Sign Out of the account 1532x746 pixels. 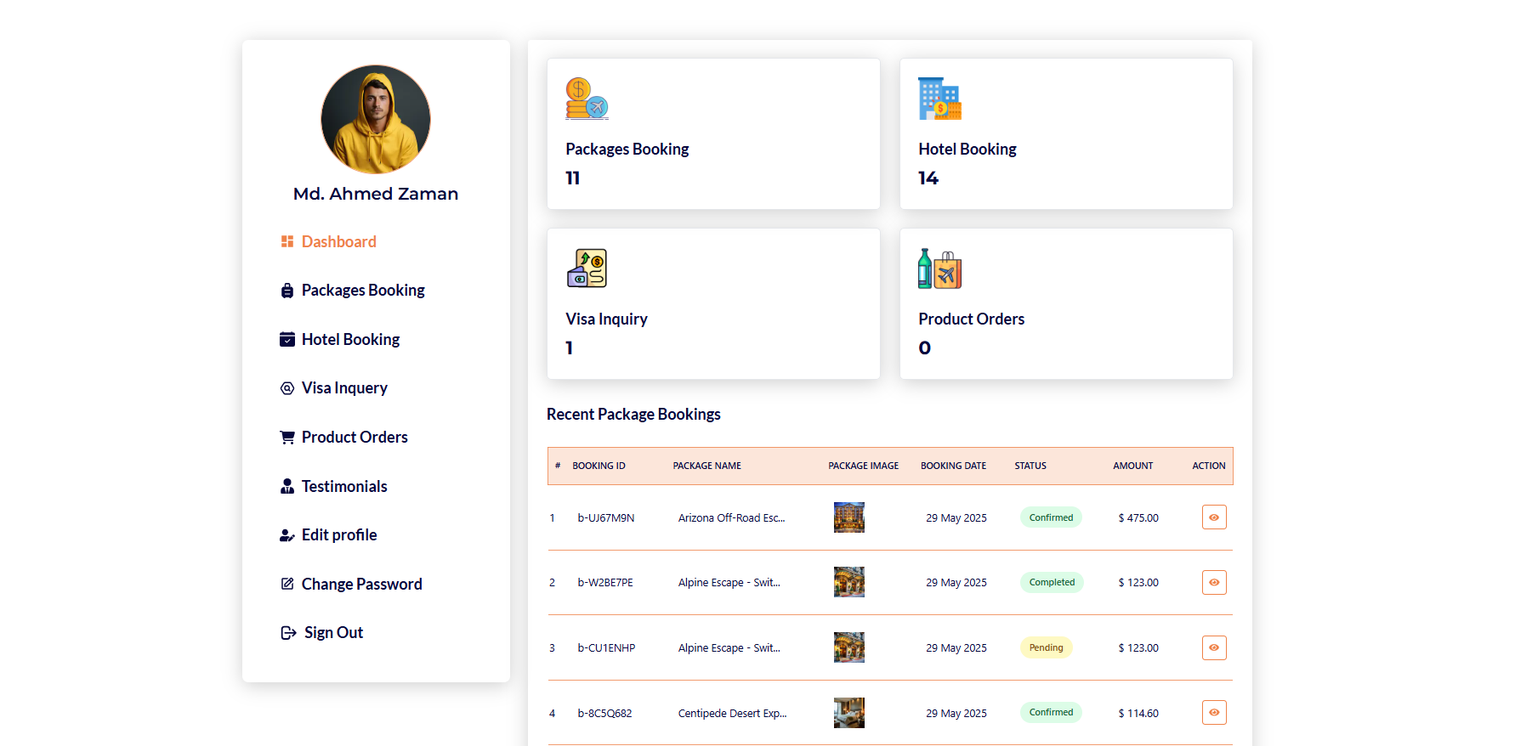(x=333, y=633)
